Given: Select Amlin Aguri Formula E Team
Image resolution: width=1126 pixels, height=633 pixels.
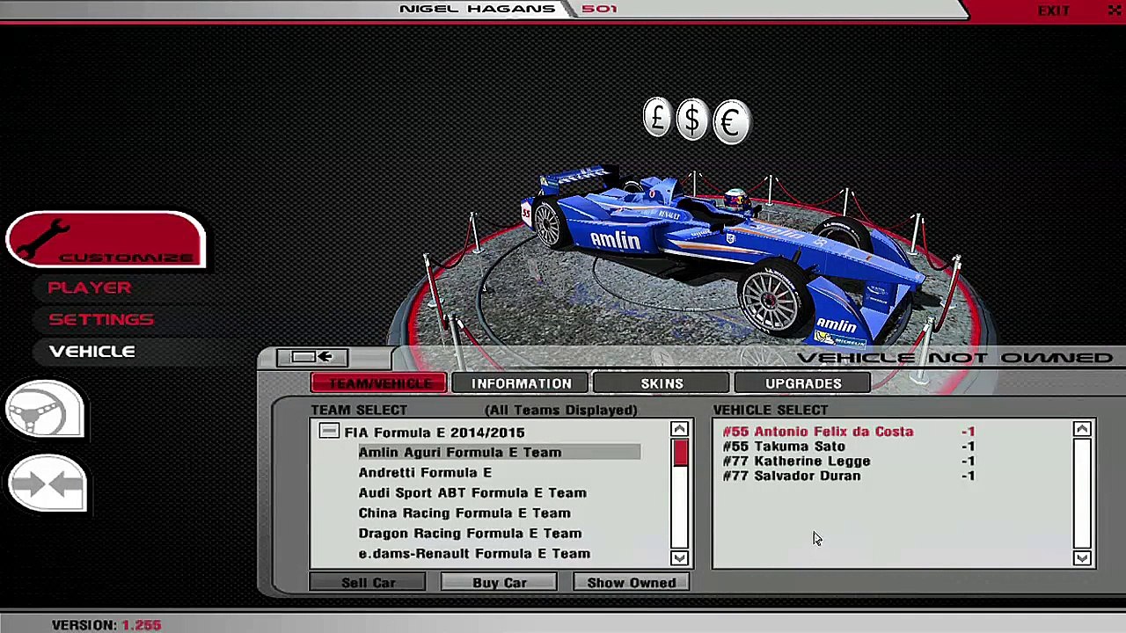Looking at the screenshot, I should coord(499,452).
